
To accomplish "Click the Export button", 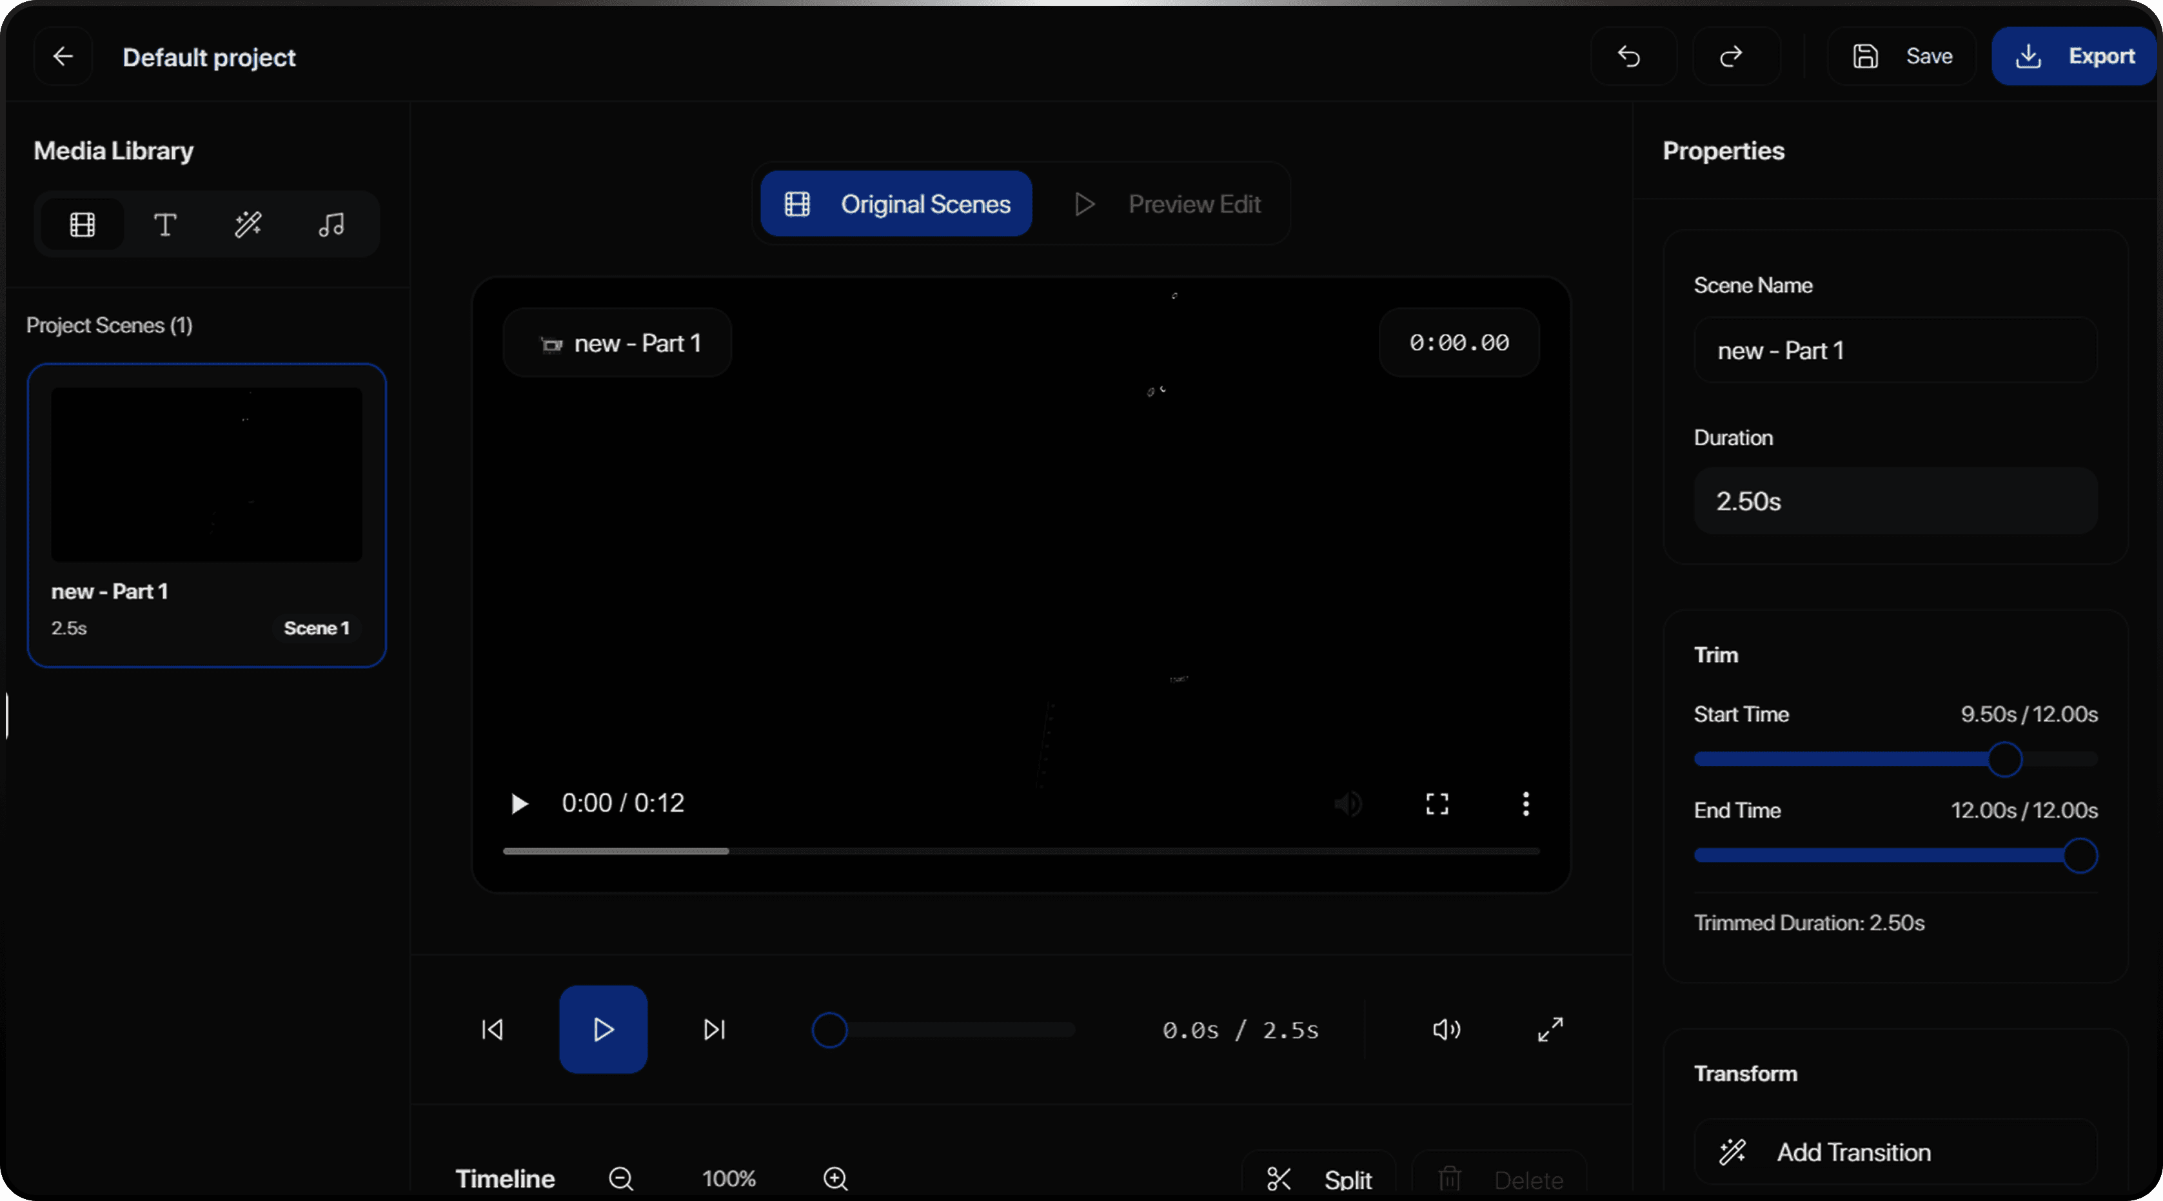I will 2074,56.
